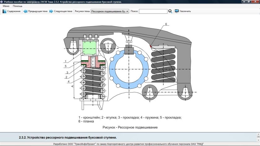Click the scrollbar of the bottom text panel

258,137
